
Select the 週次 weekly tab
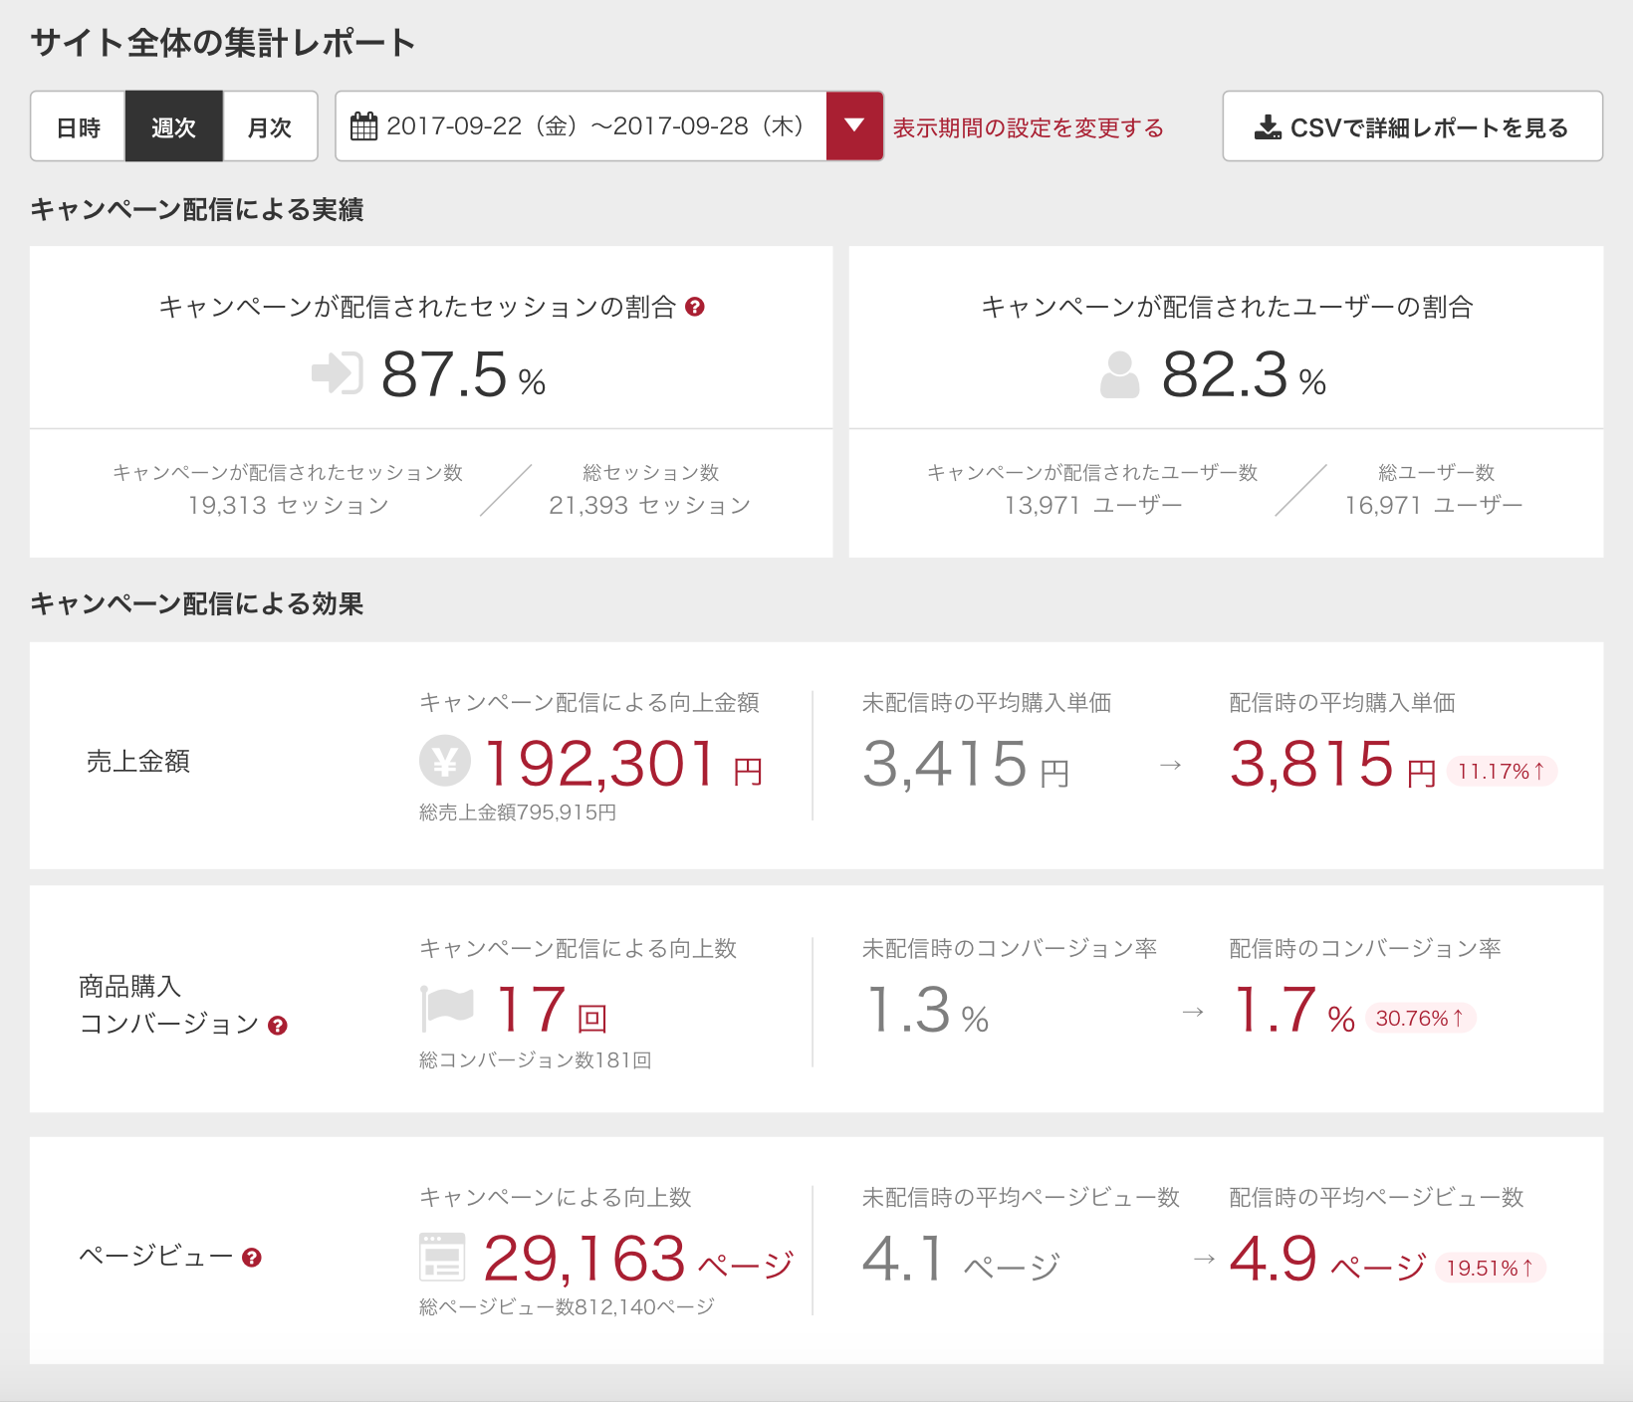point(173,126)
